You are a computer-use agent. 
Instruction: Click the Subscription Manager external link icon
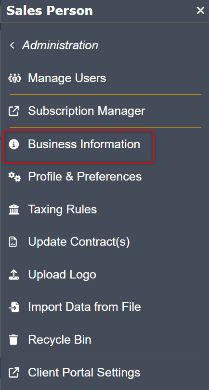[13, 111]
